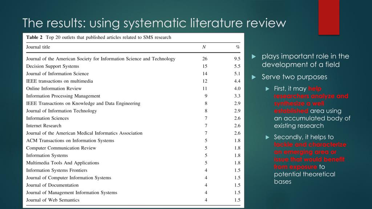372x209 pixels.
Task: Select the percentage for Journal of Documentation
Action: (x=237, y=185)
